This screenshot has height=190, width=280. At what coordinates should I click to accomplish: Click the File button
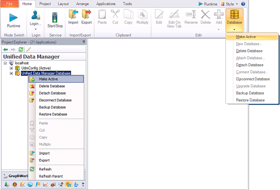(x=9, y=4)
